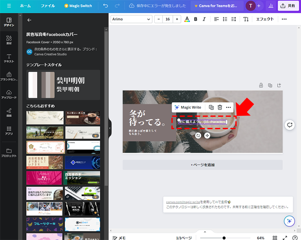Screen dimensions: 301x240
Task: Open the ファイル menu
Action: coord(48,6)
